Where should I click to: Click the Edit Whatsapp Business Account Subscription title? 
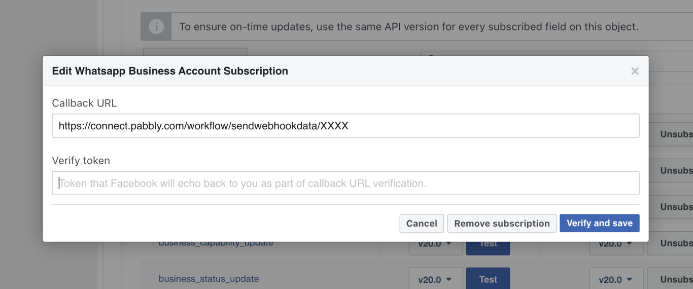[170, 71]
